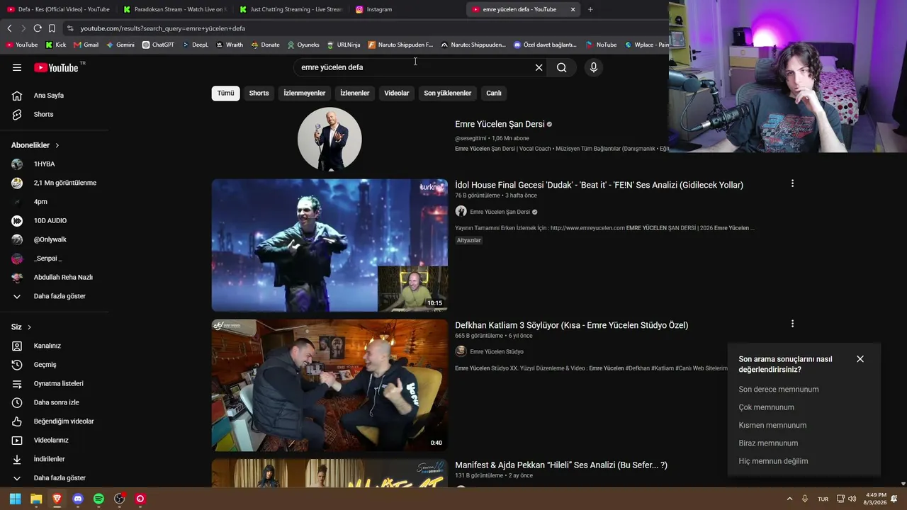Pick Hiç memnun değilim option
The width and height of the screenshot is (907, 510).
coord(773,461)
